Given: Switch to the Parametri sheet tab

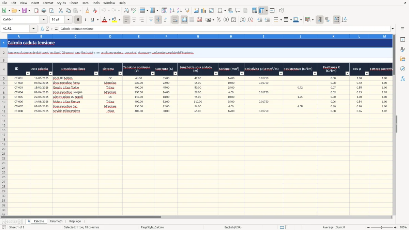Looking at the screenshot, I should pos(56,221).
